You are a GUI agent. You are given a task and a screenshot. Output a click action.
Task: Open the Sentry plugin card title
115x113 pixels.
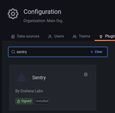pyautogui.click(x=39, y=78)
